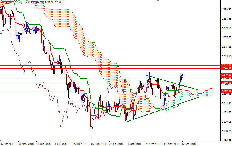Click the 6 Dec 2018 date label

[189, 144]
